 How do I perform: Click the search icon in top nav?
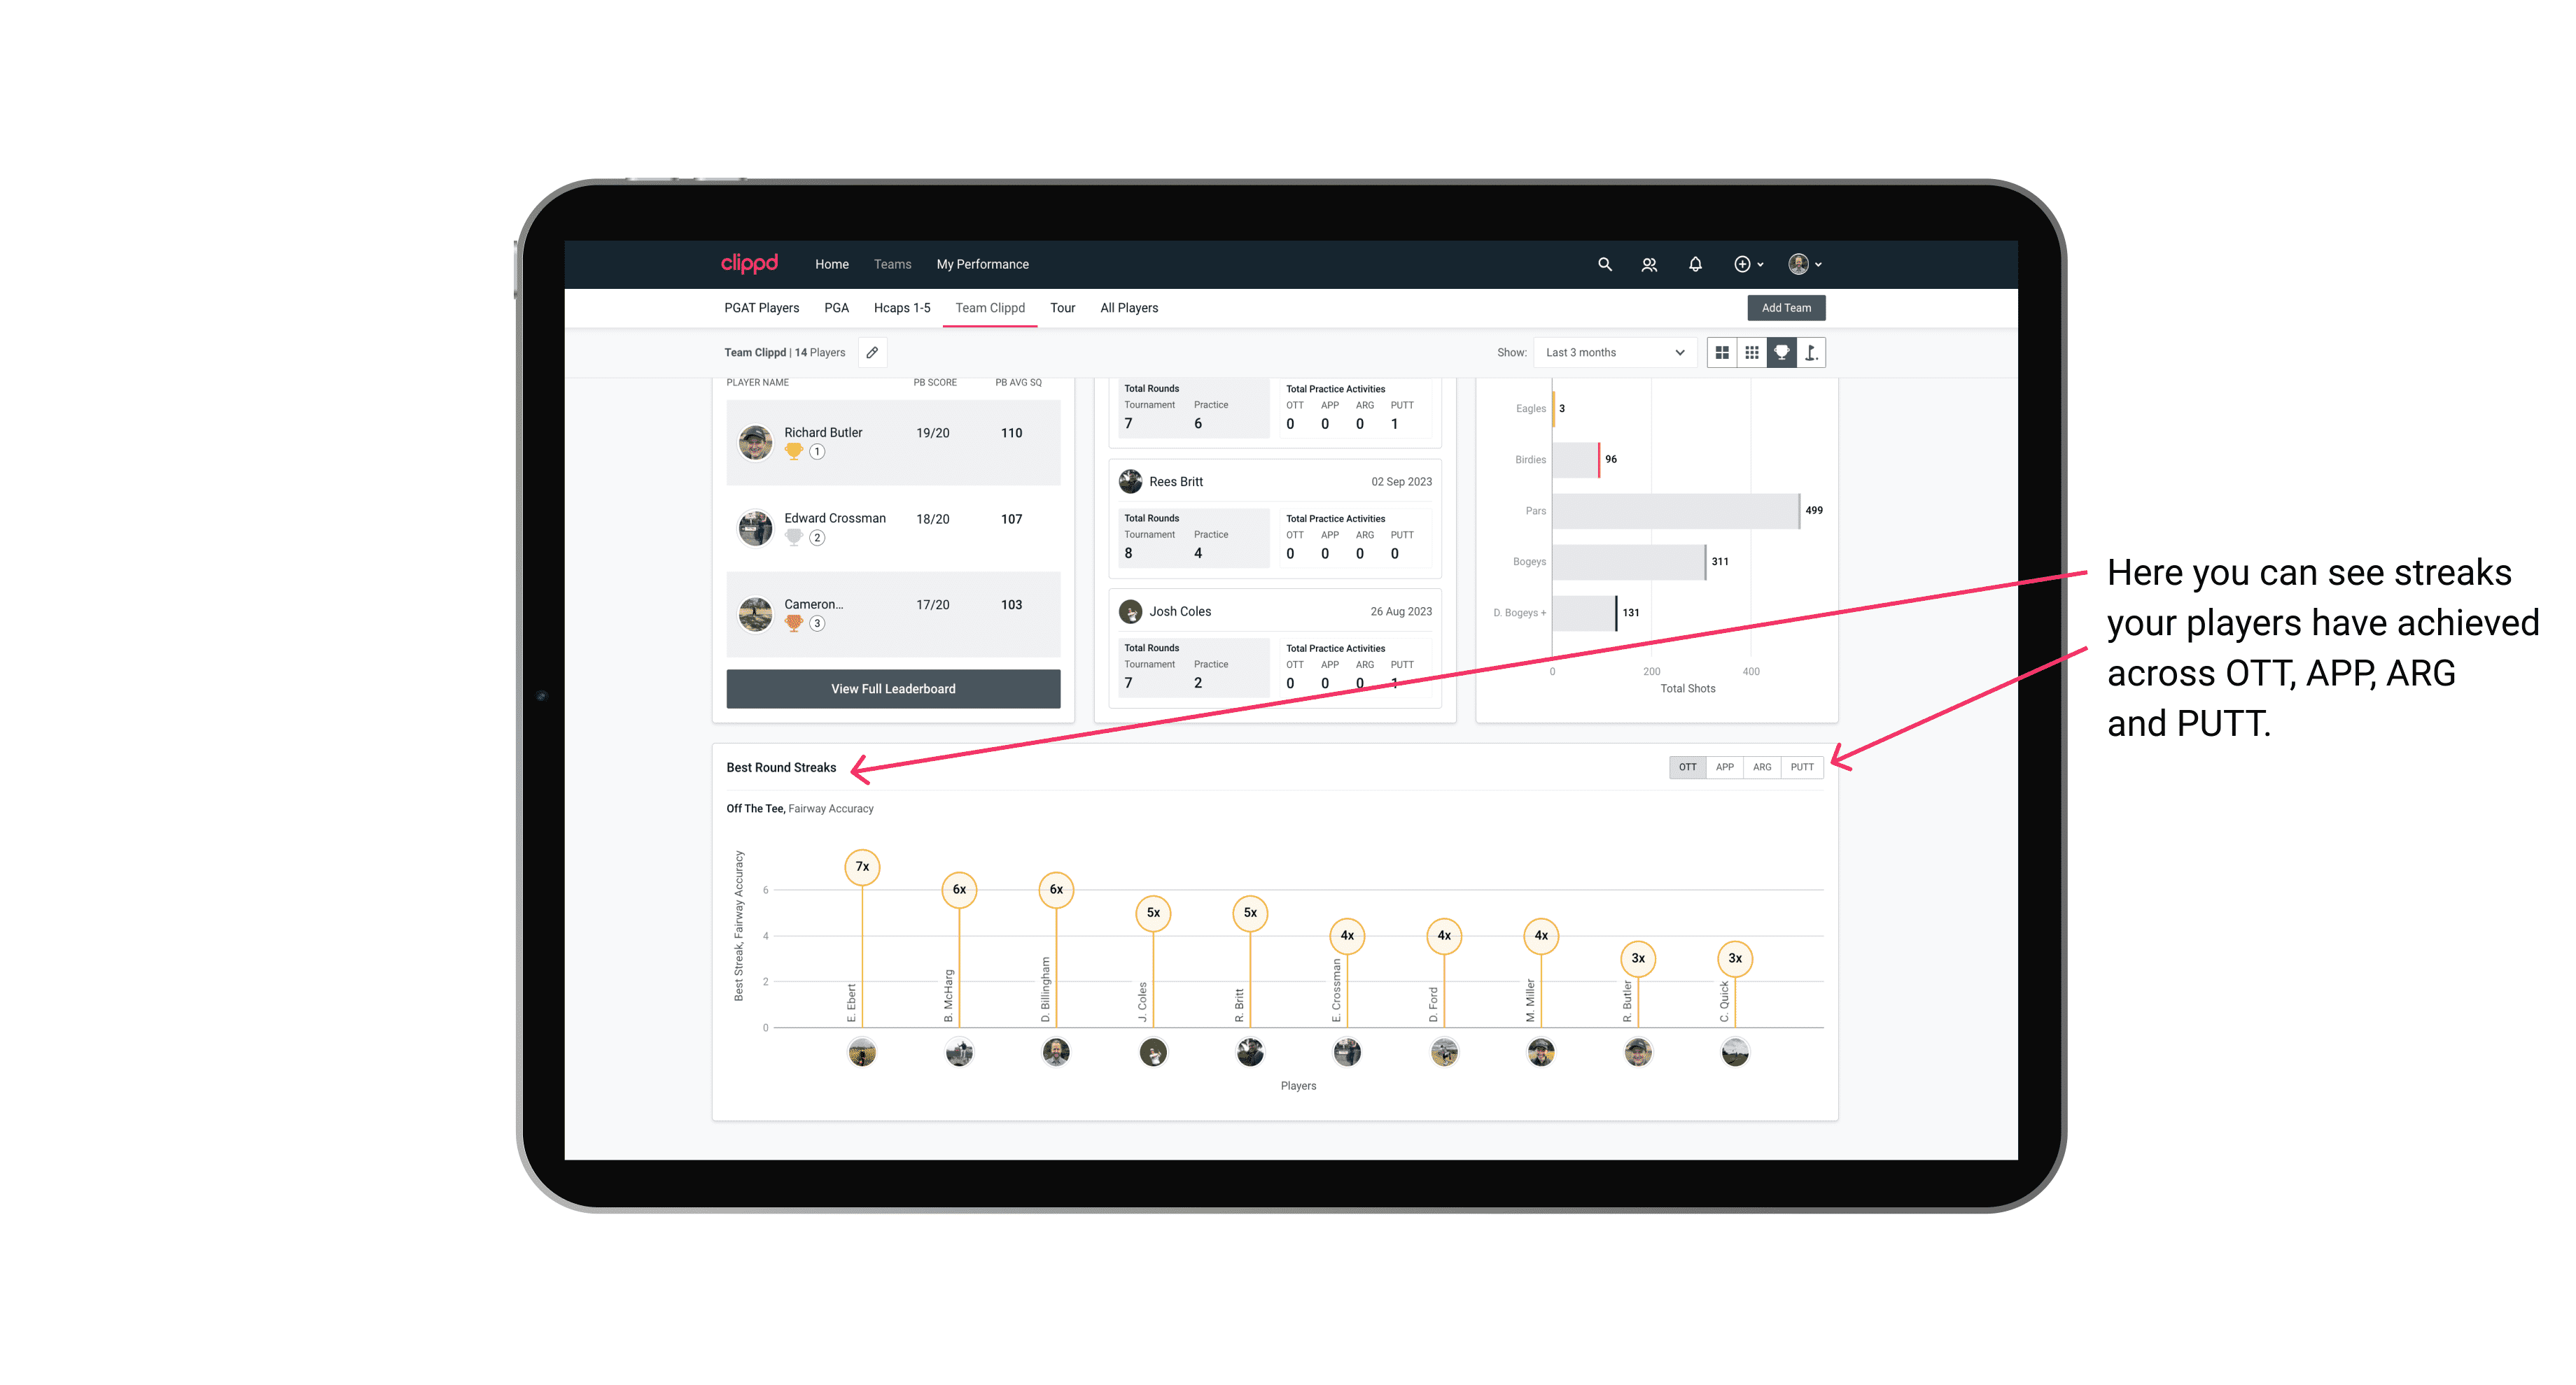(x=1604, y=264)
